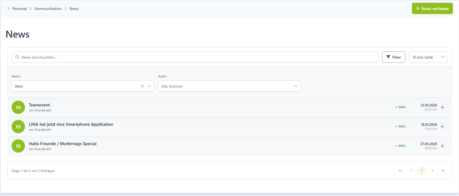The width and height of the screenshot is (459, 196).
Task: Open the Alle Autoren dropdown
Action: pyautogui.click(x=229, y=86)
